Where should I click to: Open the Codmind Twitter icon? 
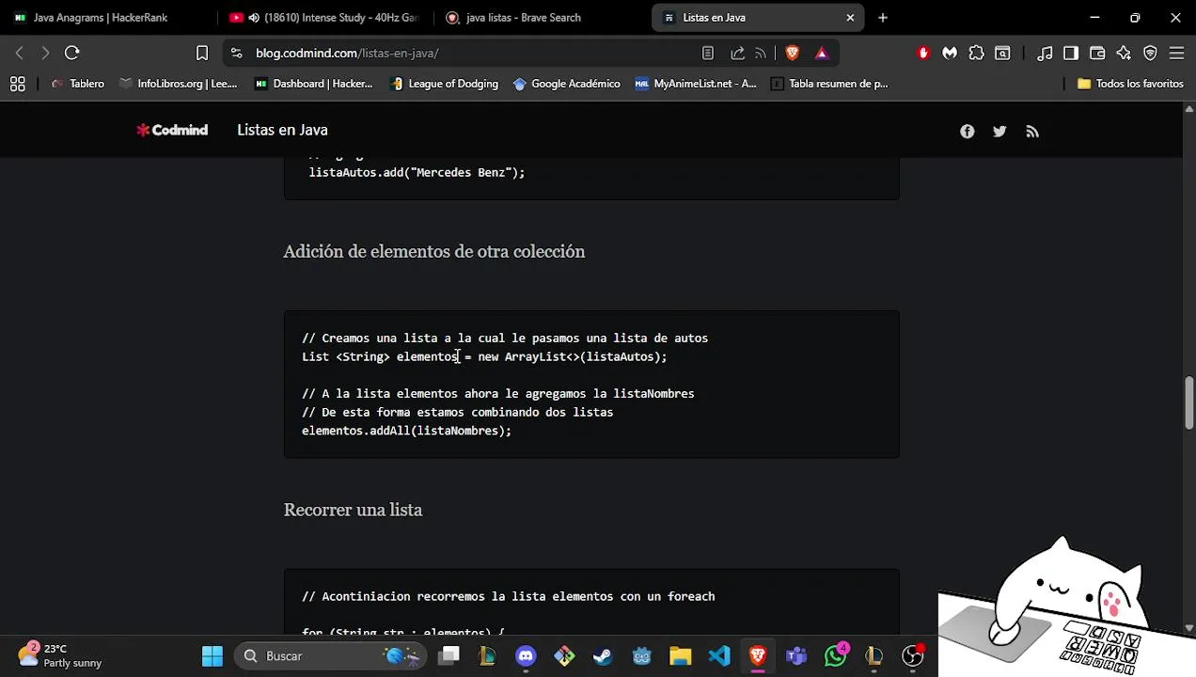[x=999, y=132]
